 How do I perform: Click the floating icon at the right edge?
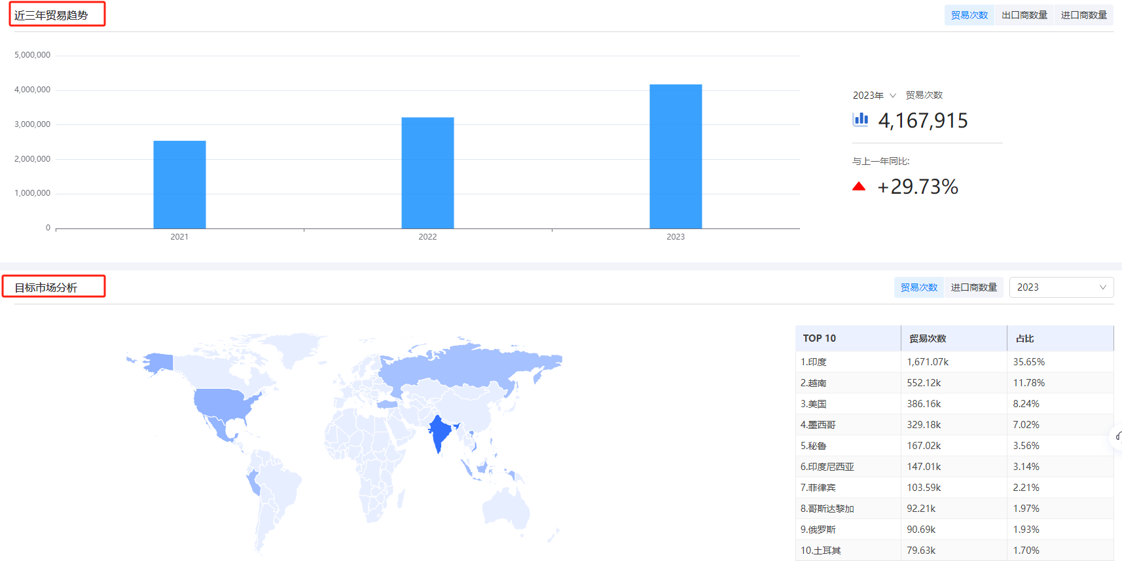point(1118,436)
